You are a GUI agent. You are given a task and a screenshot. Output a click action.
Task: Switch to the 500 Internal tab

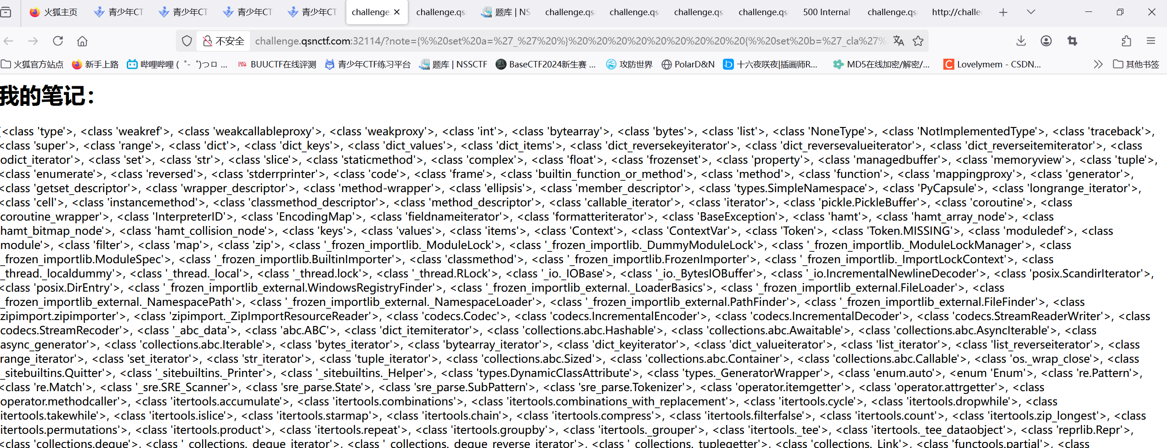(826, 12)
